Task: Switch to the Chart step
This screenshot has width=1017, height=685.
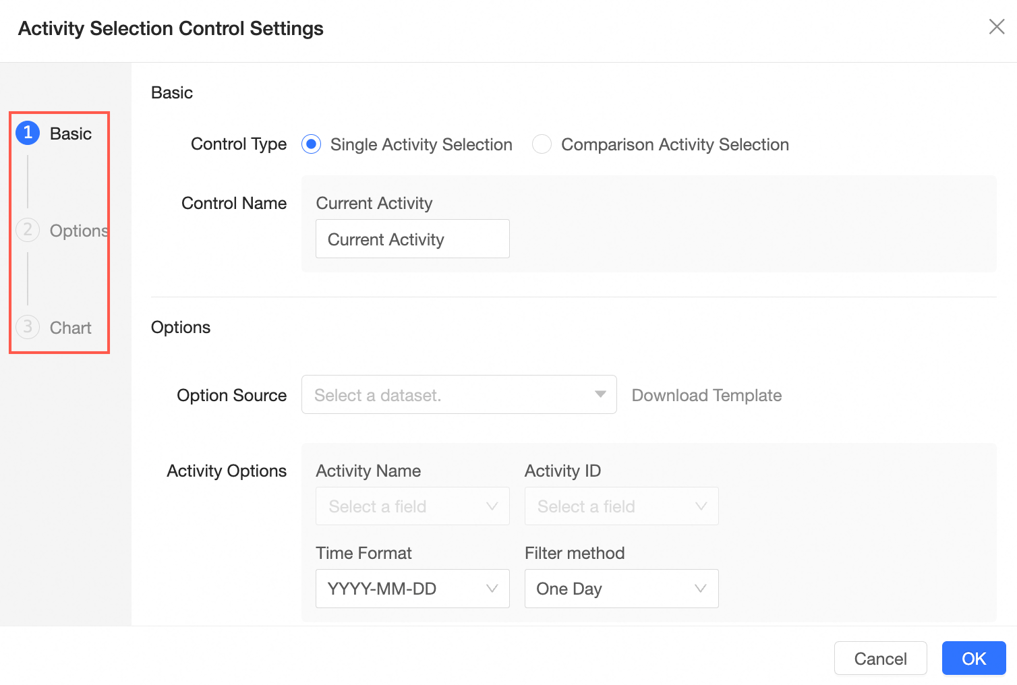Action: coord(70,328)
